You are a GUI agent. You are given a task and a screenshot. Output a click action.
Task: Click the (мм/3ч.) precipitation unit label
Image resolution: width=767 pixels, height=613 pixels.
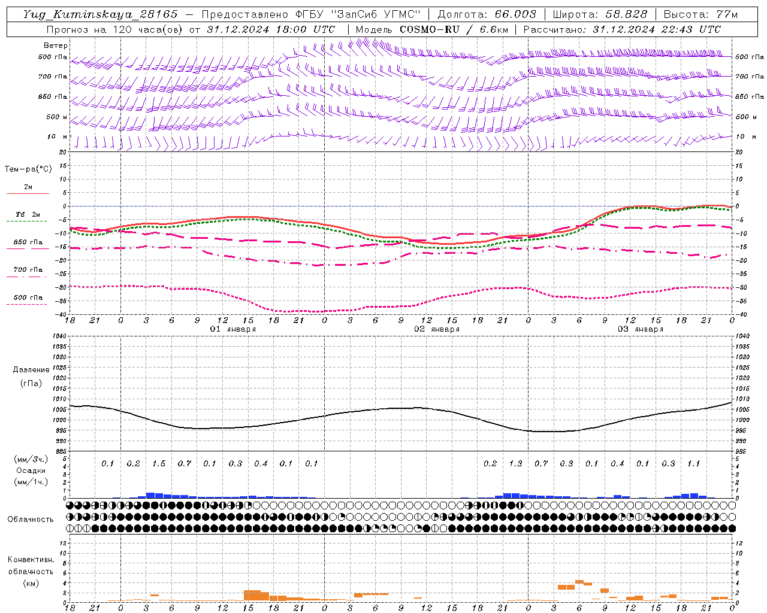point(31,459)
